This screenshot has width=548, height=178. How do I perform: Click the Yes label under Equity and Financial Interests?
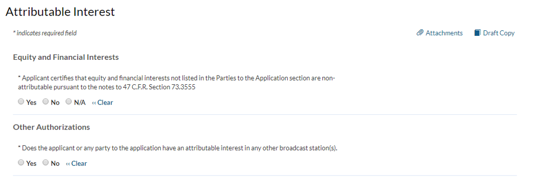pyautogui.click(x=31, y=102)
